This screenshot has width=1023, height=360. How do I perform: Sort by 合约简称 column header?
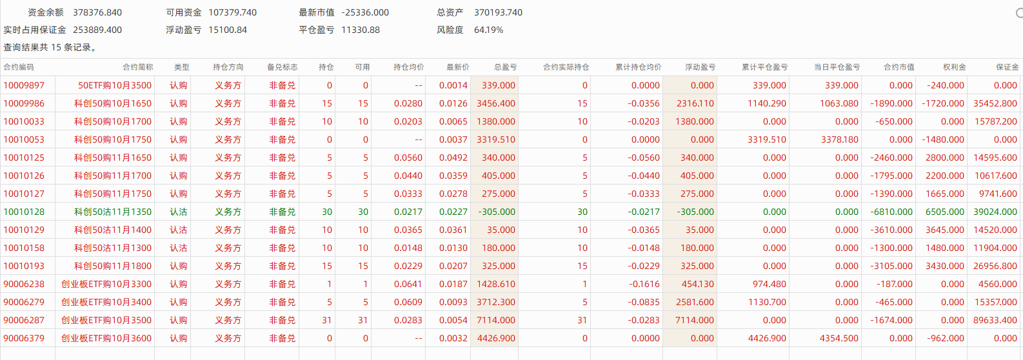(138, 67)
